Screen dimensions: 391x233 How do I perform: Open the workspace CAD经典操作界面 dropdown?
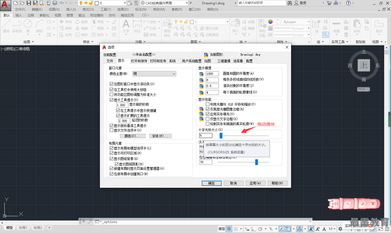164,3
